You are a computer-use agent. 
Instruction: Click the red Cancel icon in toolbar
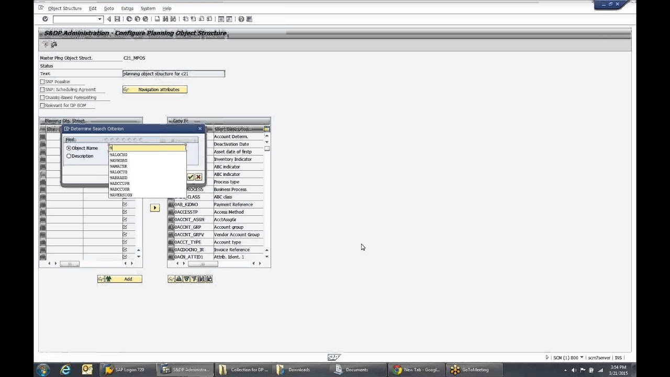(145, 19)
